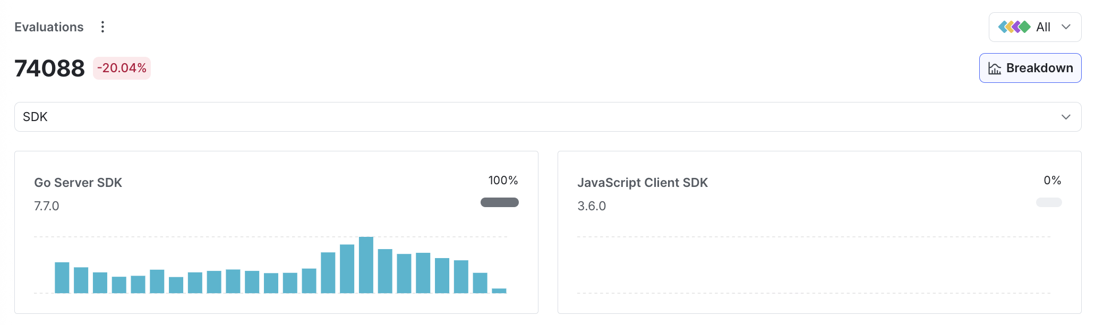Click the Evaluations section heading

tap(49, 27)
